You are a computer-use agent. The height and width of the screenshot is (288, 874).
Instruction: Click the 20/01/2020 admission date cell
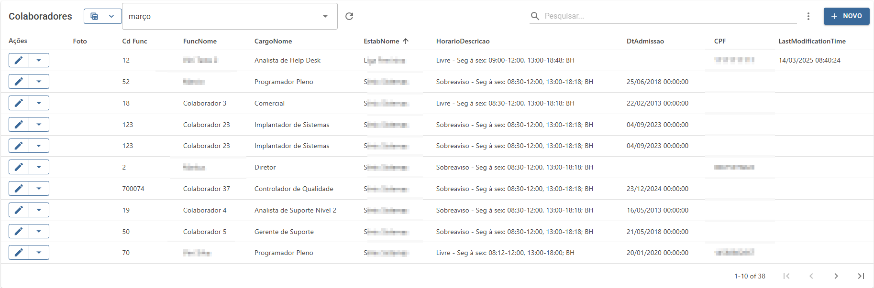pos(657,253)
